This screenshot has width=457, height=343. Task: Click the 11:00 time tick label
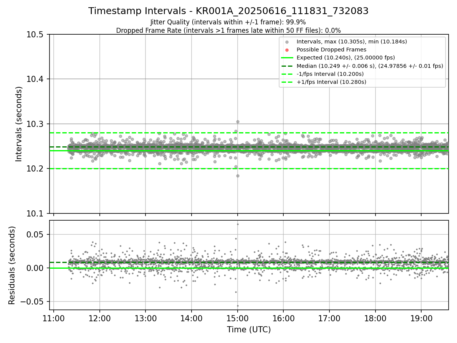point(54,318)
